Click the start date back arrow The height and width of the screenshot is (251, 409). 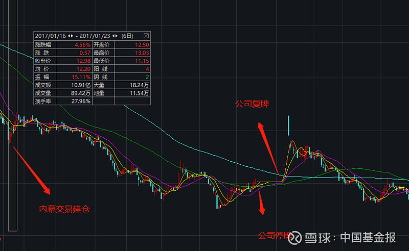click(69, 36)
